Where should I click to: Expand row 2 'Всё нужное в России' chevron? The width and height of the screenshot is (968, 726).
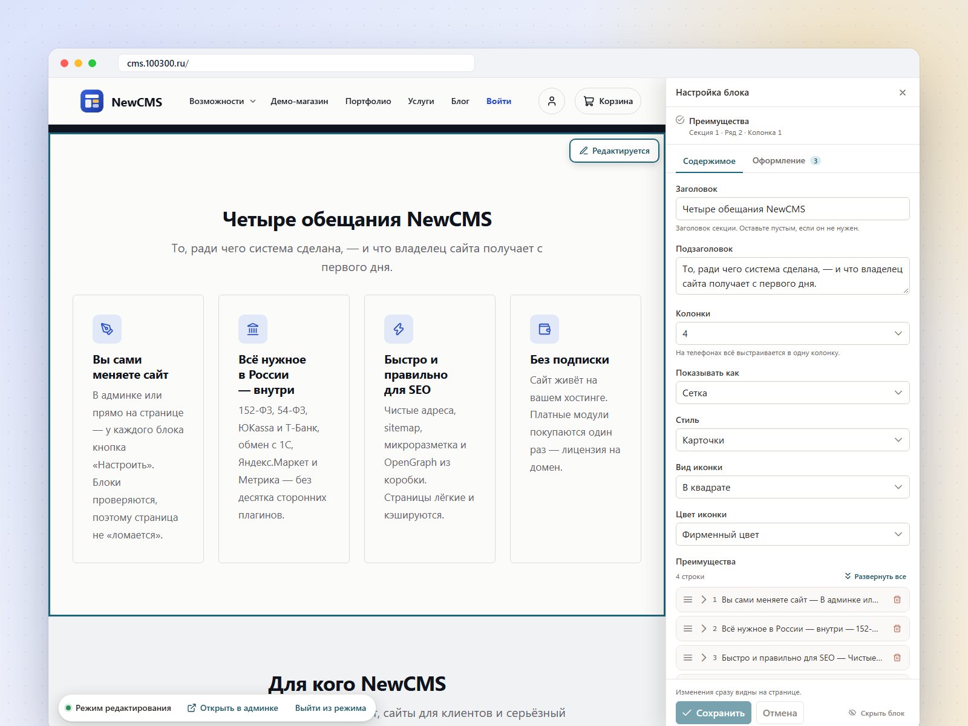pos(704,629)
